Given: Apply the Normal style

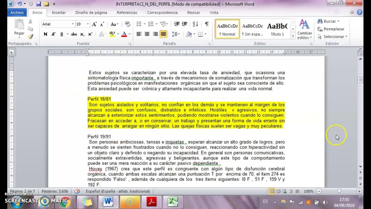Looking at the screenshot, I should (x=227, y=29).
